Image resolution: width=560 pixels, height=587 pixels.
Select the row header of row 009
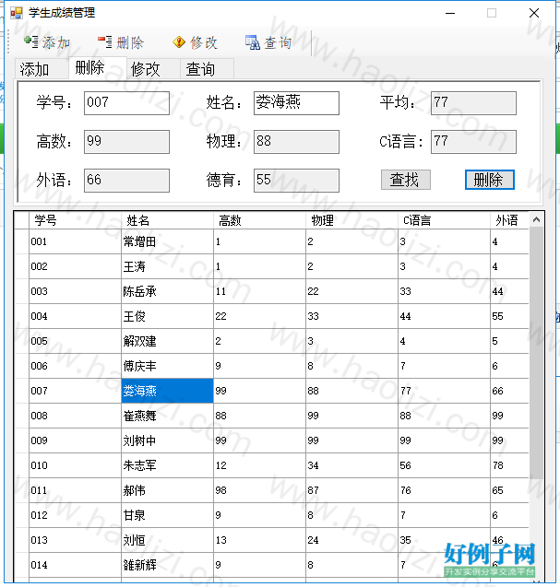tap(22, 440)
